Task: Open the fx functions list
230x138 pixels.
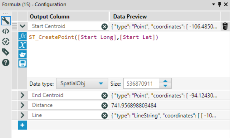Action: [23, 37]
